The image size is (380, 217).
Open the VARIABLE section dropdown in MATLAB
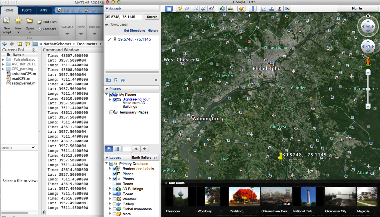[67, 34]
